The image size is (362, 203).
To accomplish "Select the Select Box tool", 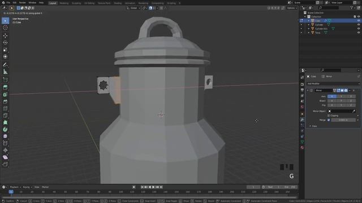I will pyautogui.click(x=5, y=20).
